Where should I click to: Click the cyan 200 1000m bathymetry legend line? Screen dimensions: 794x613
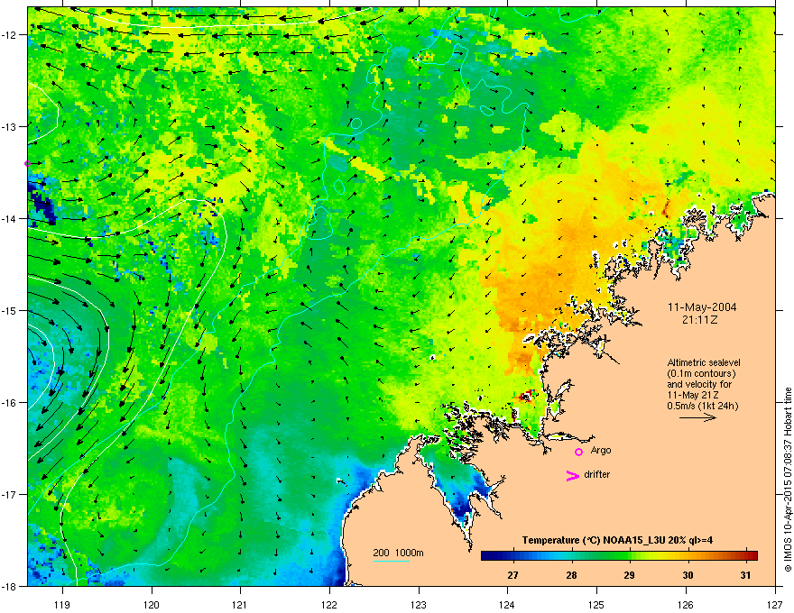[x=391, y=561]
